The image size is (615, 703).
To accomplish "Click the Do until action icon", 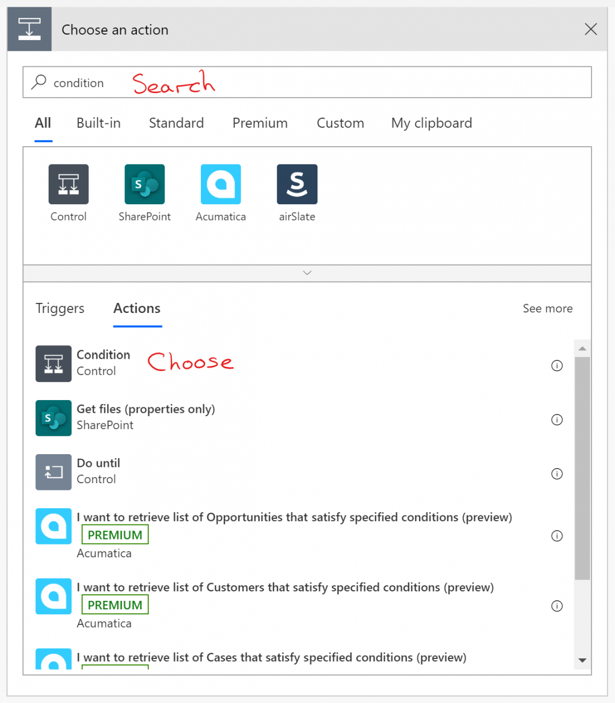I will [x=54, y=472].
